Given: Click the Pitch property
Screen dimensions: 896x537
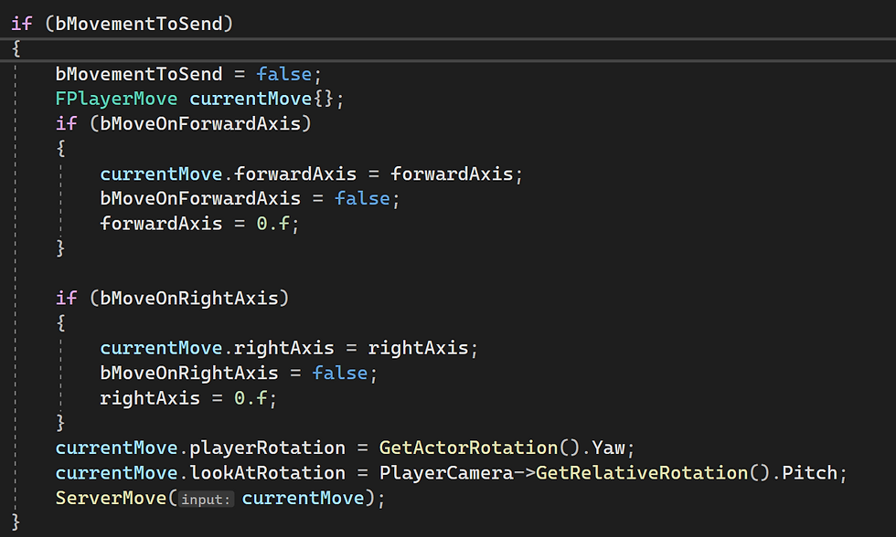Looking at the screenshot, I should [810, 473].
